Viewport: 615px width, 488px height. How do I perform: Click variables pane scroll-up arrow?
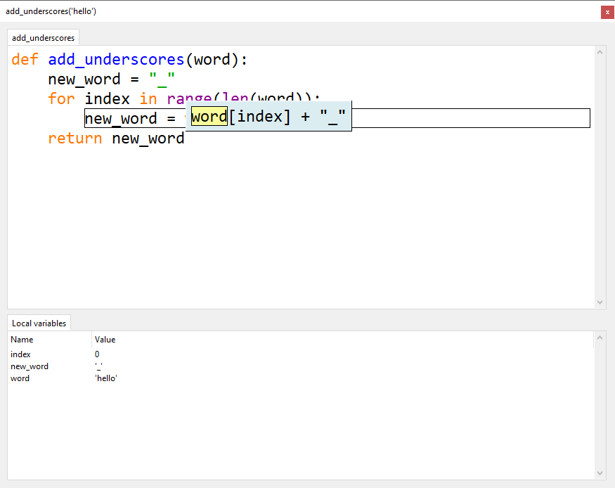pyautogui.click(x=600, y=338)
